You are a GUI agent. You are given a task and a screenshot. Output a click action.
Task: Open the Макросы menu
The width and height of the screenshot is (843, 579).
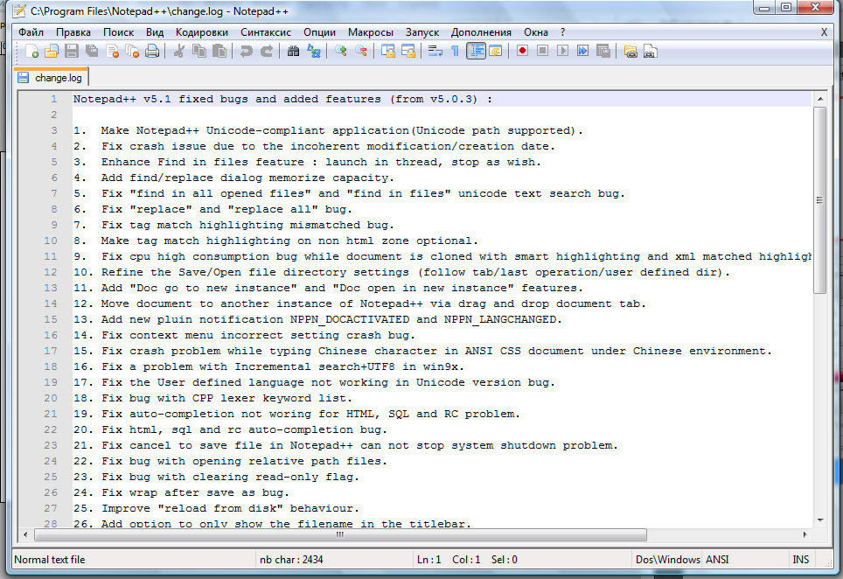(x=371, y=32)
